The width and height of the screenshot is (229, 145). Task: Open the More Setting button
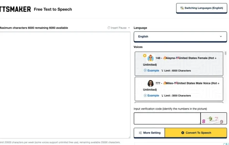click(149, 133)
